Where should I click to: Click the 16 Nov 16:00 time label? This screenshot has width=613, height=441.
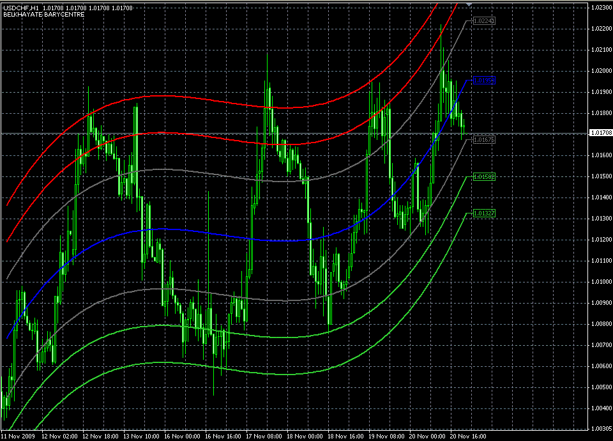point(223,437)
